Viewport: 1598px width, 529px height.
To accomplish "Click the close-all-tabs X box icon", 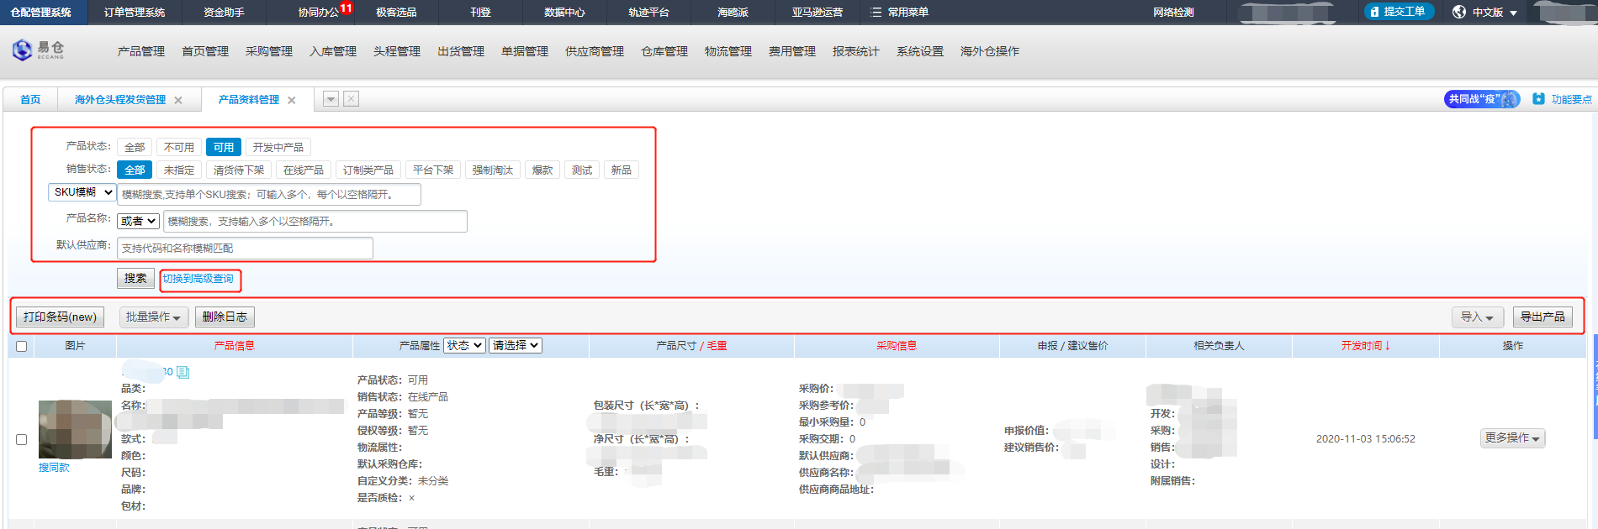I will [x=352, y=99].
